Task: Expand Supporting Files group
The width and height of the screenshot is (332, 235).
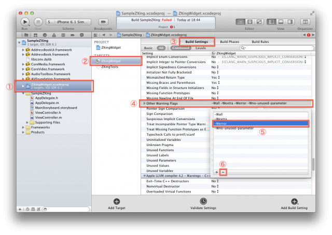Action: tap(27, 123)
